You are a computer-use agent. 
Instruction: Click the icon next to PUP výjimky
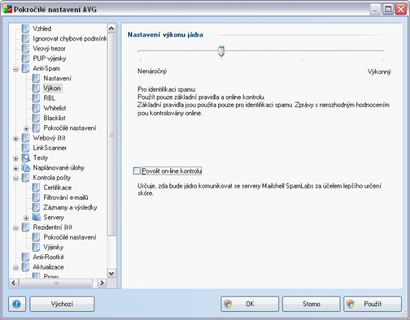click(x=25, y=58)
